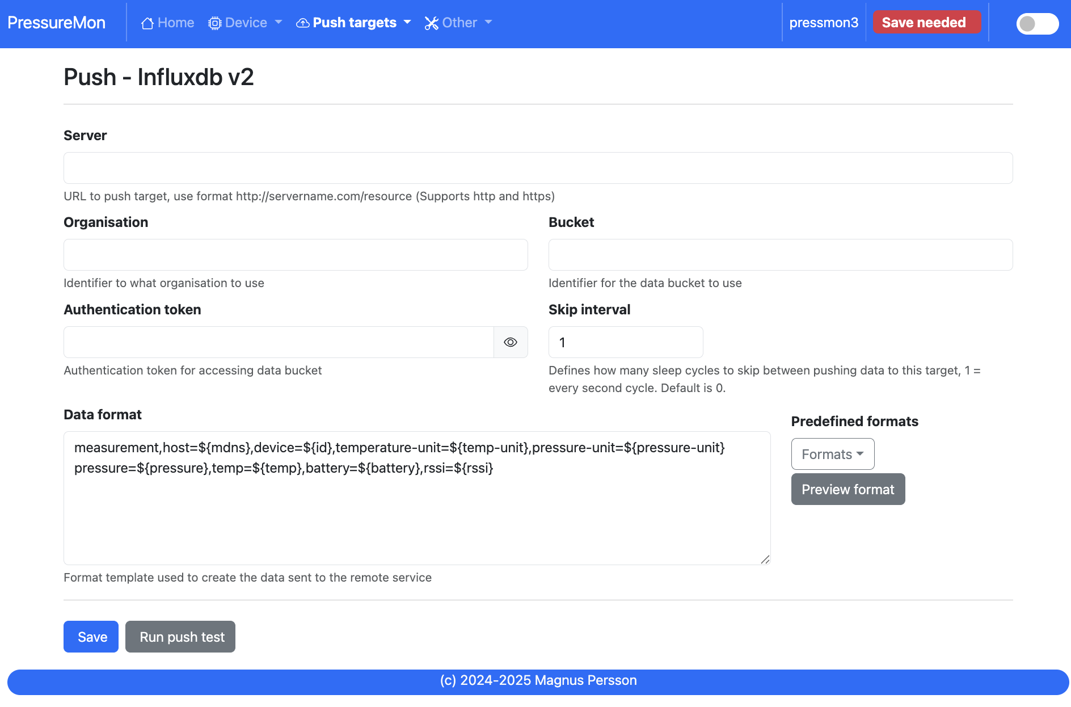
Task: Focus the Skip interval number field
Action: tap(626, 342)
